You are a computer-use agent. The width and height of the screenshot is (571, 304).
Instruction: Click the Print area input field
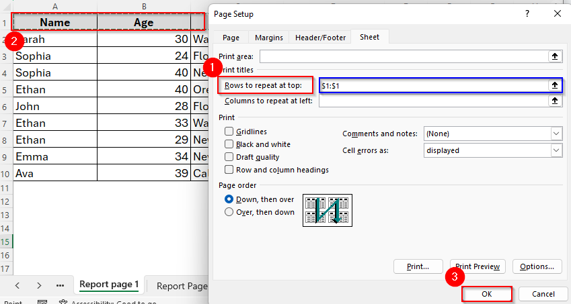pyautogui.click(x=404, y=56)
